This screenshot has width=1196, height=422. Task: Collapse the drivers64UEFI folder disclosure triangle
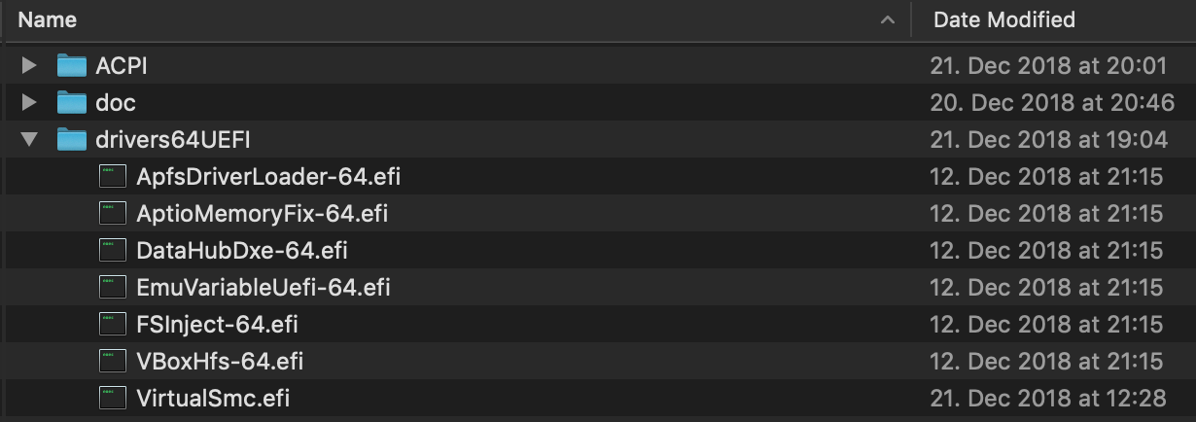29,140
